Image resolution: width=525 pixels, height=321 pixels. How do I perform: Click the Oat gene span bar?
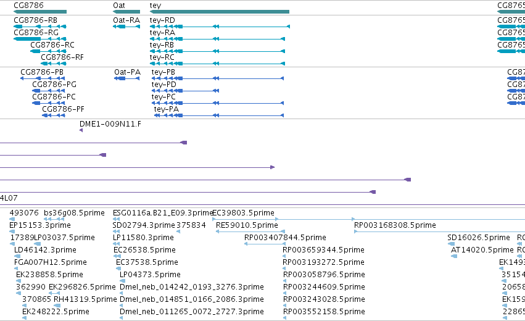126,12
